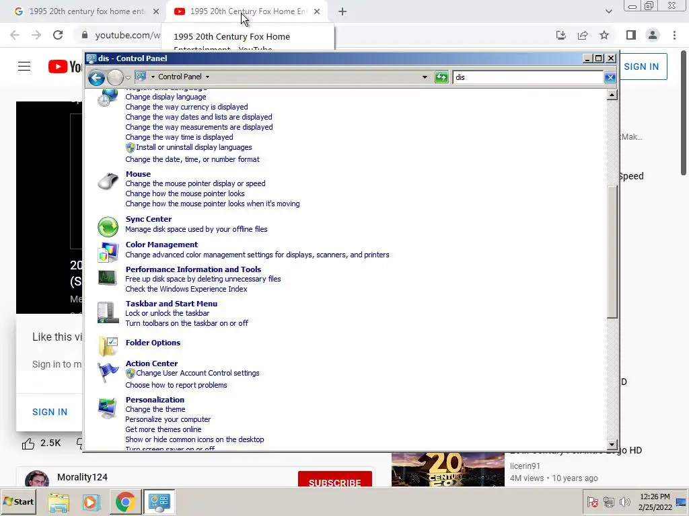The image size is (689, 516).
Task: Click Show or hide common desktop icons
Action: [194, 439]
